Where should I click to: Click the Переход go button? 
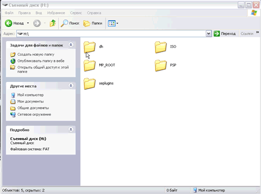pyautogui.click(x=224, y=33)
